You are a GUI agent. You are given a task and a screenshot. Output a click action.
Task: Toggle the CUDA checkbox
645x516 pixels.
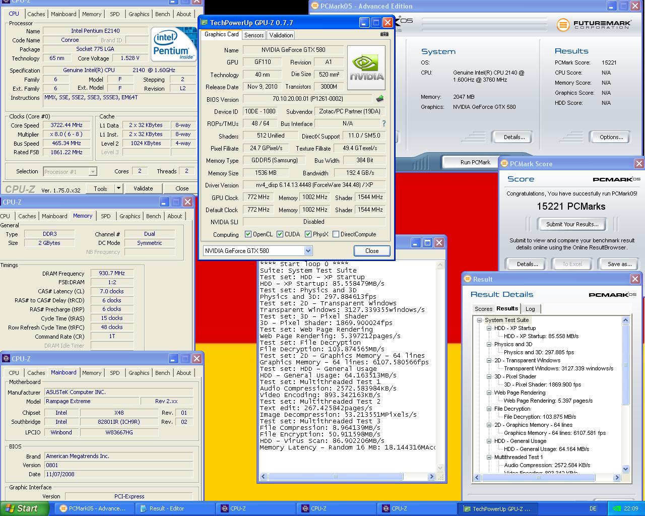pos(280,234)
